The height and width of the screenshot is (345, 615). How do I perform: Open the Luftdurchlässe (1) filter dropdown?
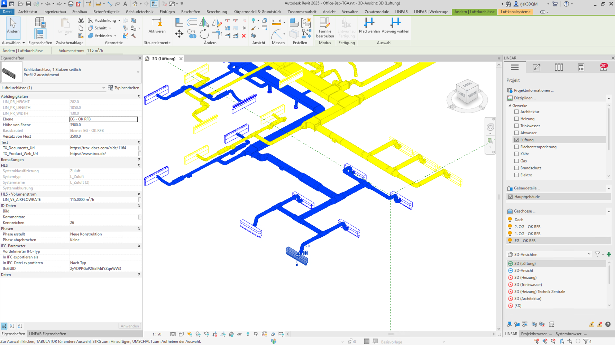[x=103, y=88]
